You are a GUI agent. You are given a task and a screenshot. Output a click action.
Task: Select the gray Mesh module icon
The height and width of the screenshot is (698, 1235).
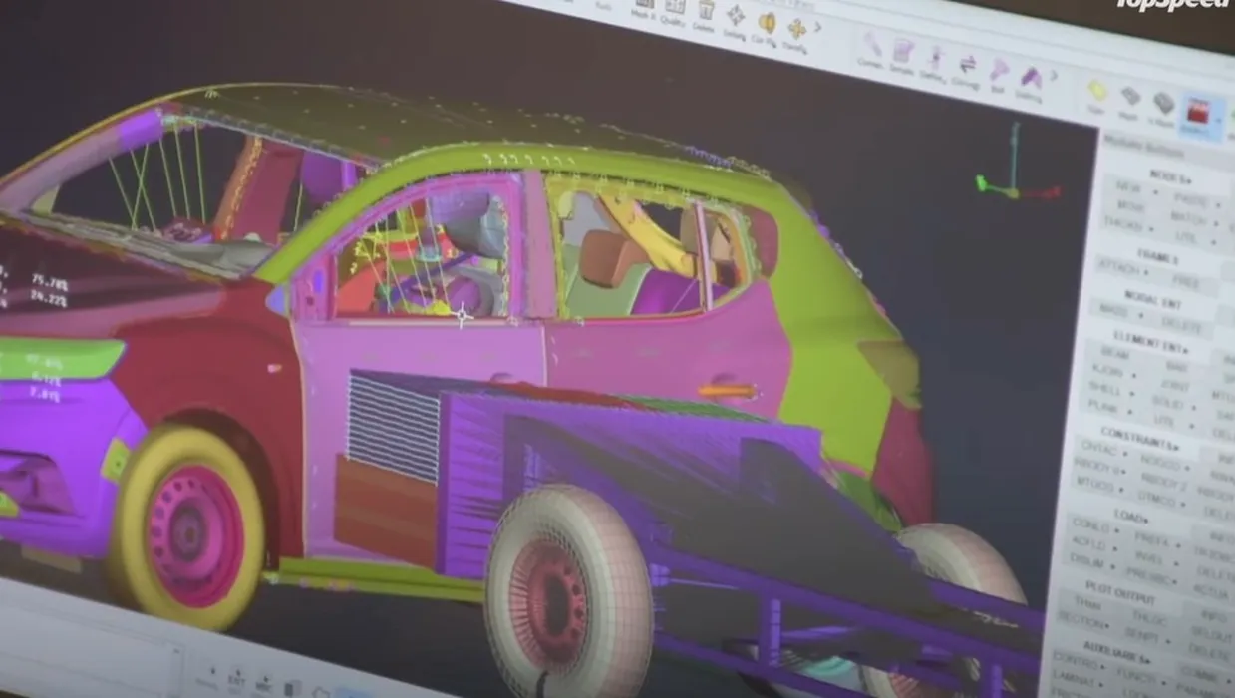pos(1130,97)
